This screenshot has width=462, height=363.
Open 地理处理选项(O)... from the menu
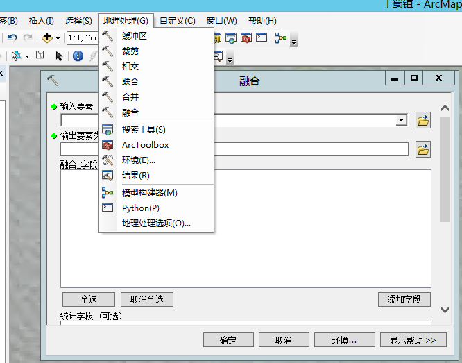pyautogui.click(x=156, y=223)
